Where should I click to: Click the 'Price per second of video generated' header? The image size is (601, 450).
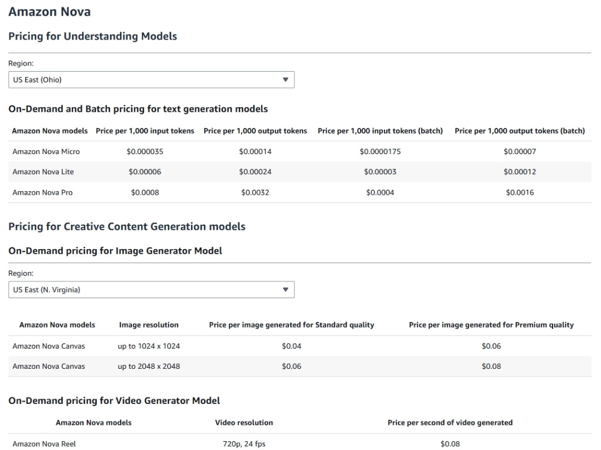click(450, 423)
